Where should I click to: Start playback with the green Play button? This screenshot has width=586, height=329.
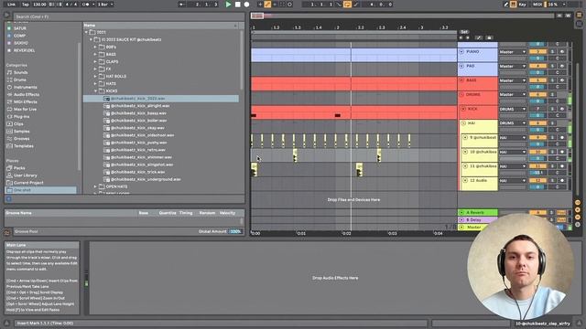coord(228,5)
